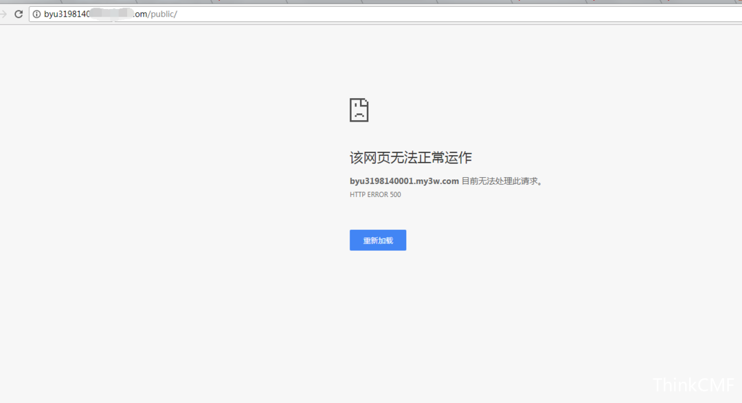
Task: Open the site information icon in address bar
Action: pyautogui.click(x=36, y=14)
